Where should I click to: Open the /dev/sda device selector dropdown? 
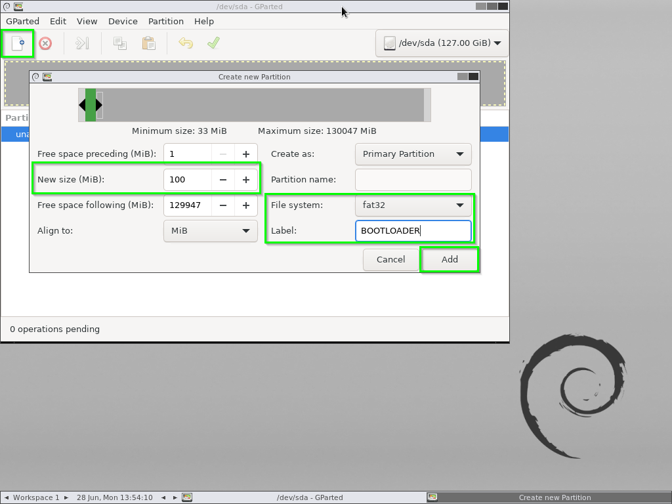point(442,43)
